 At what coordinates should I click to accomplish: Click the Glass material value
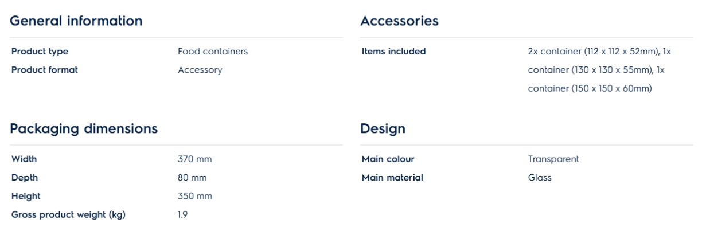click(539, 178)
